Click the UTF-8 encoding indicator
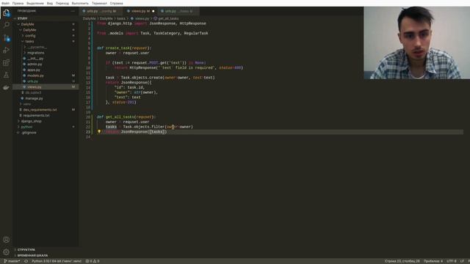The height and width of the screenshot is (264, 470). (451, 261)
